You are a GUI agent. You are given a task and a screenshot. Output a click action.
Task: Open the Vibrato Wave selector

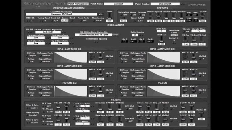(199, 31)
